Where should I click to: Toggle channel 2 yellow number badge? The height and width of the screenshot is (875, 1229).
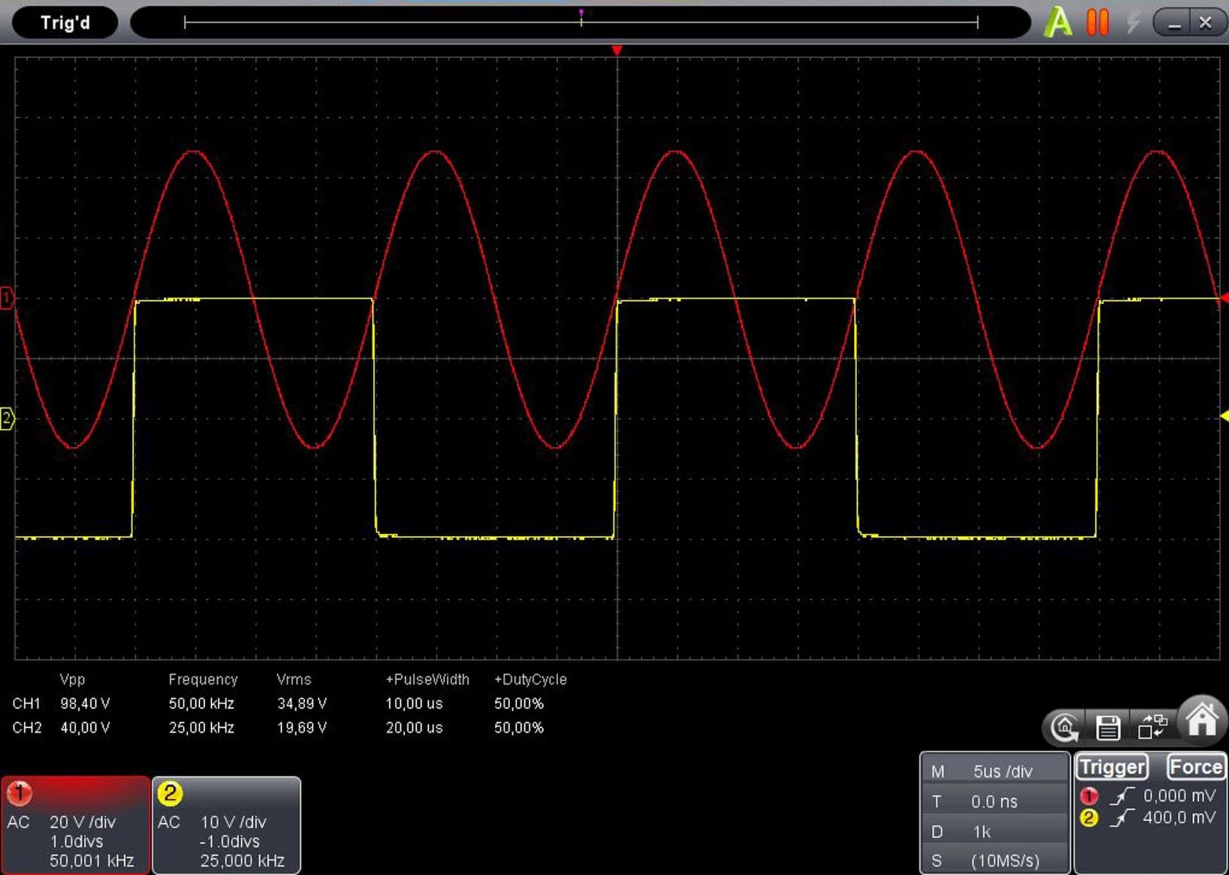point(170,794)
